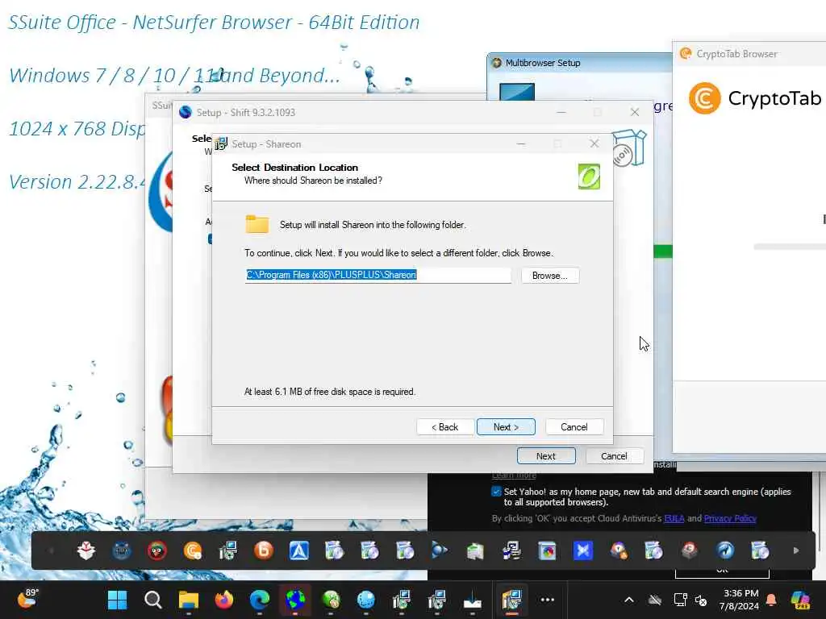The height and width of the screenshot is (619, 826).
Task: Click the network tray icon
Action: 680,600
